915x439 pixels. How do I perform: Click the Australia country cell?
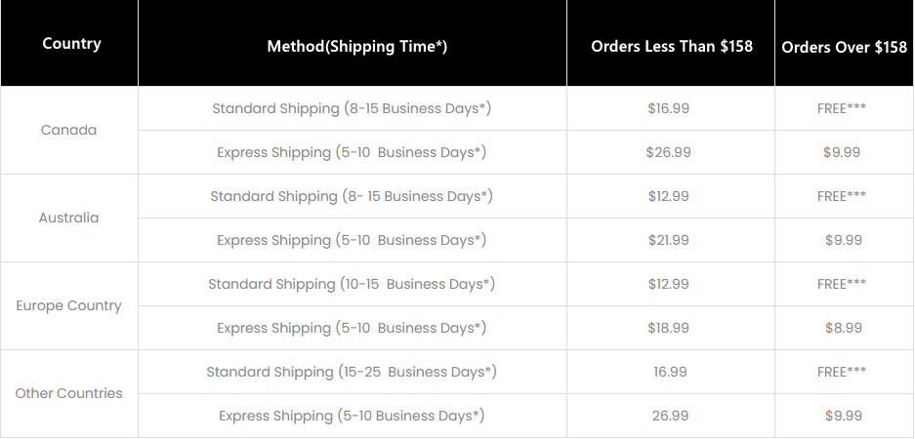pos(69,219)
